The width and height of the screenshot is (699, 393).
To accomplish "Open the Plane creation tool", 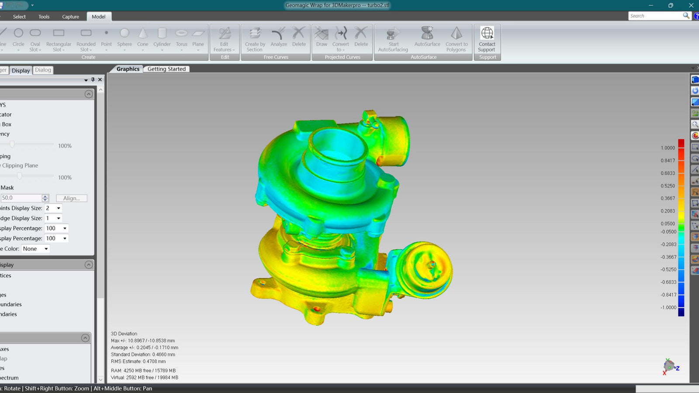I will tap(198, 37).
